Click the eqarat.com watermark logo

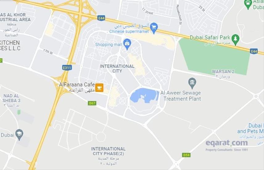[227, 145]
